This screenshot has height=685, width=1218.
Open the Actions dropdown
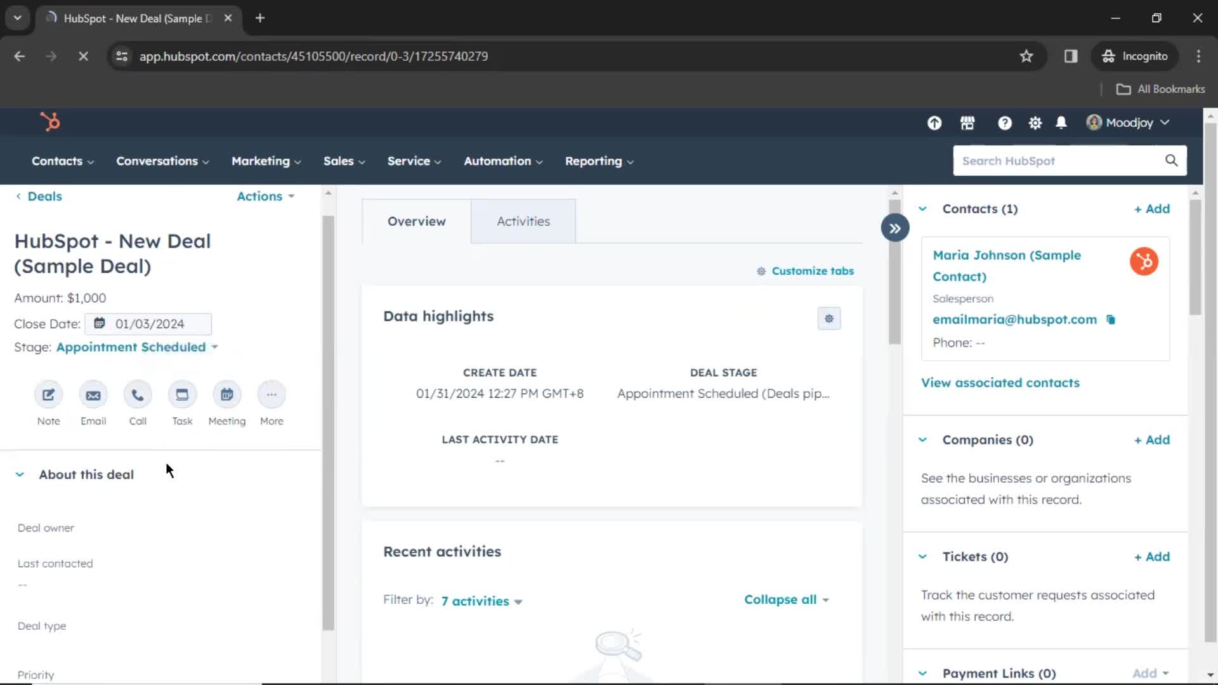(x=266, y=196)
